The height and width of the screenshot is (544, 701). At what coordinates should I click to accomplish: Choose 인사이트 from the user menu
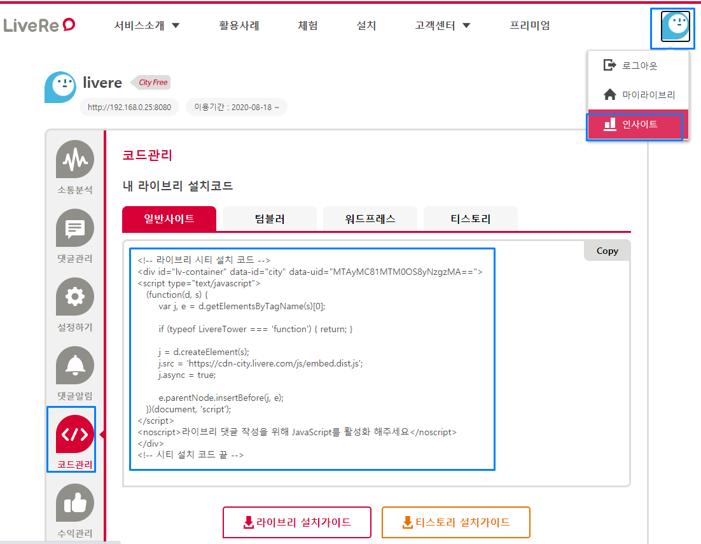(x=638, y=124)
